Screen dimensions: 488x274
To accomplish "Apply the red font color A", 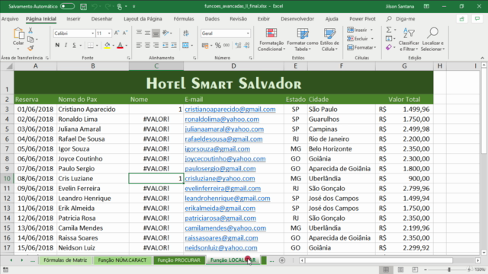I will tap(120, 46).
